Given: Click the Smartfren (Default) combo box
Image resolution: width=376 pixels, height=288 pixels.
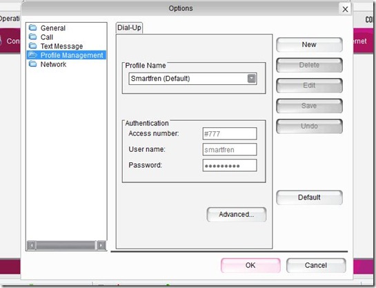Looking at the screenshot, I should 192,79.
